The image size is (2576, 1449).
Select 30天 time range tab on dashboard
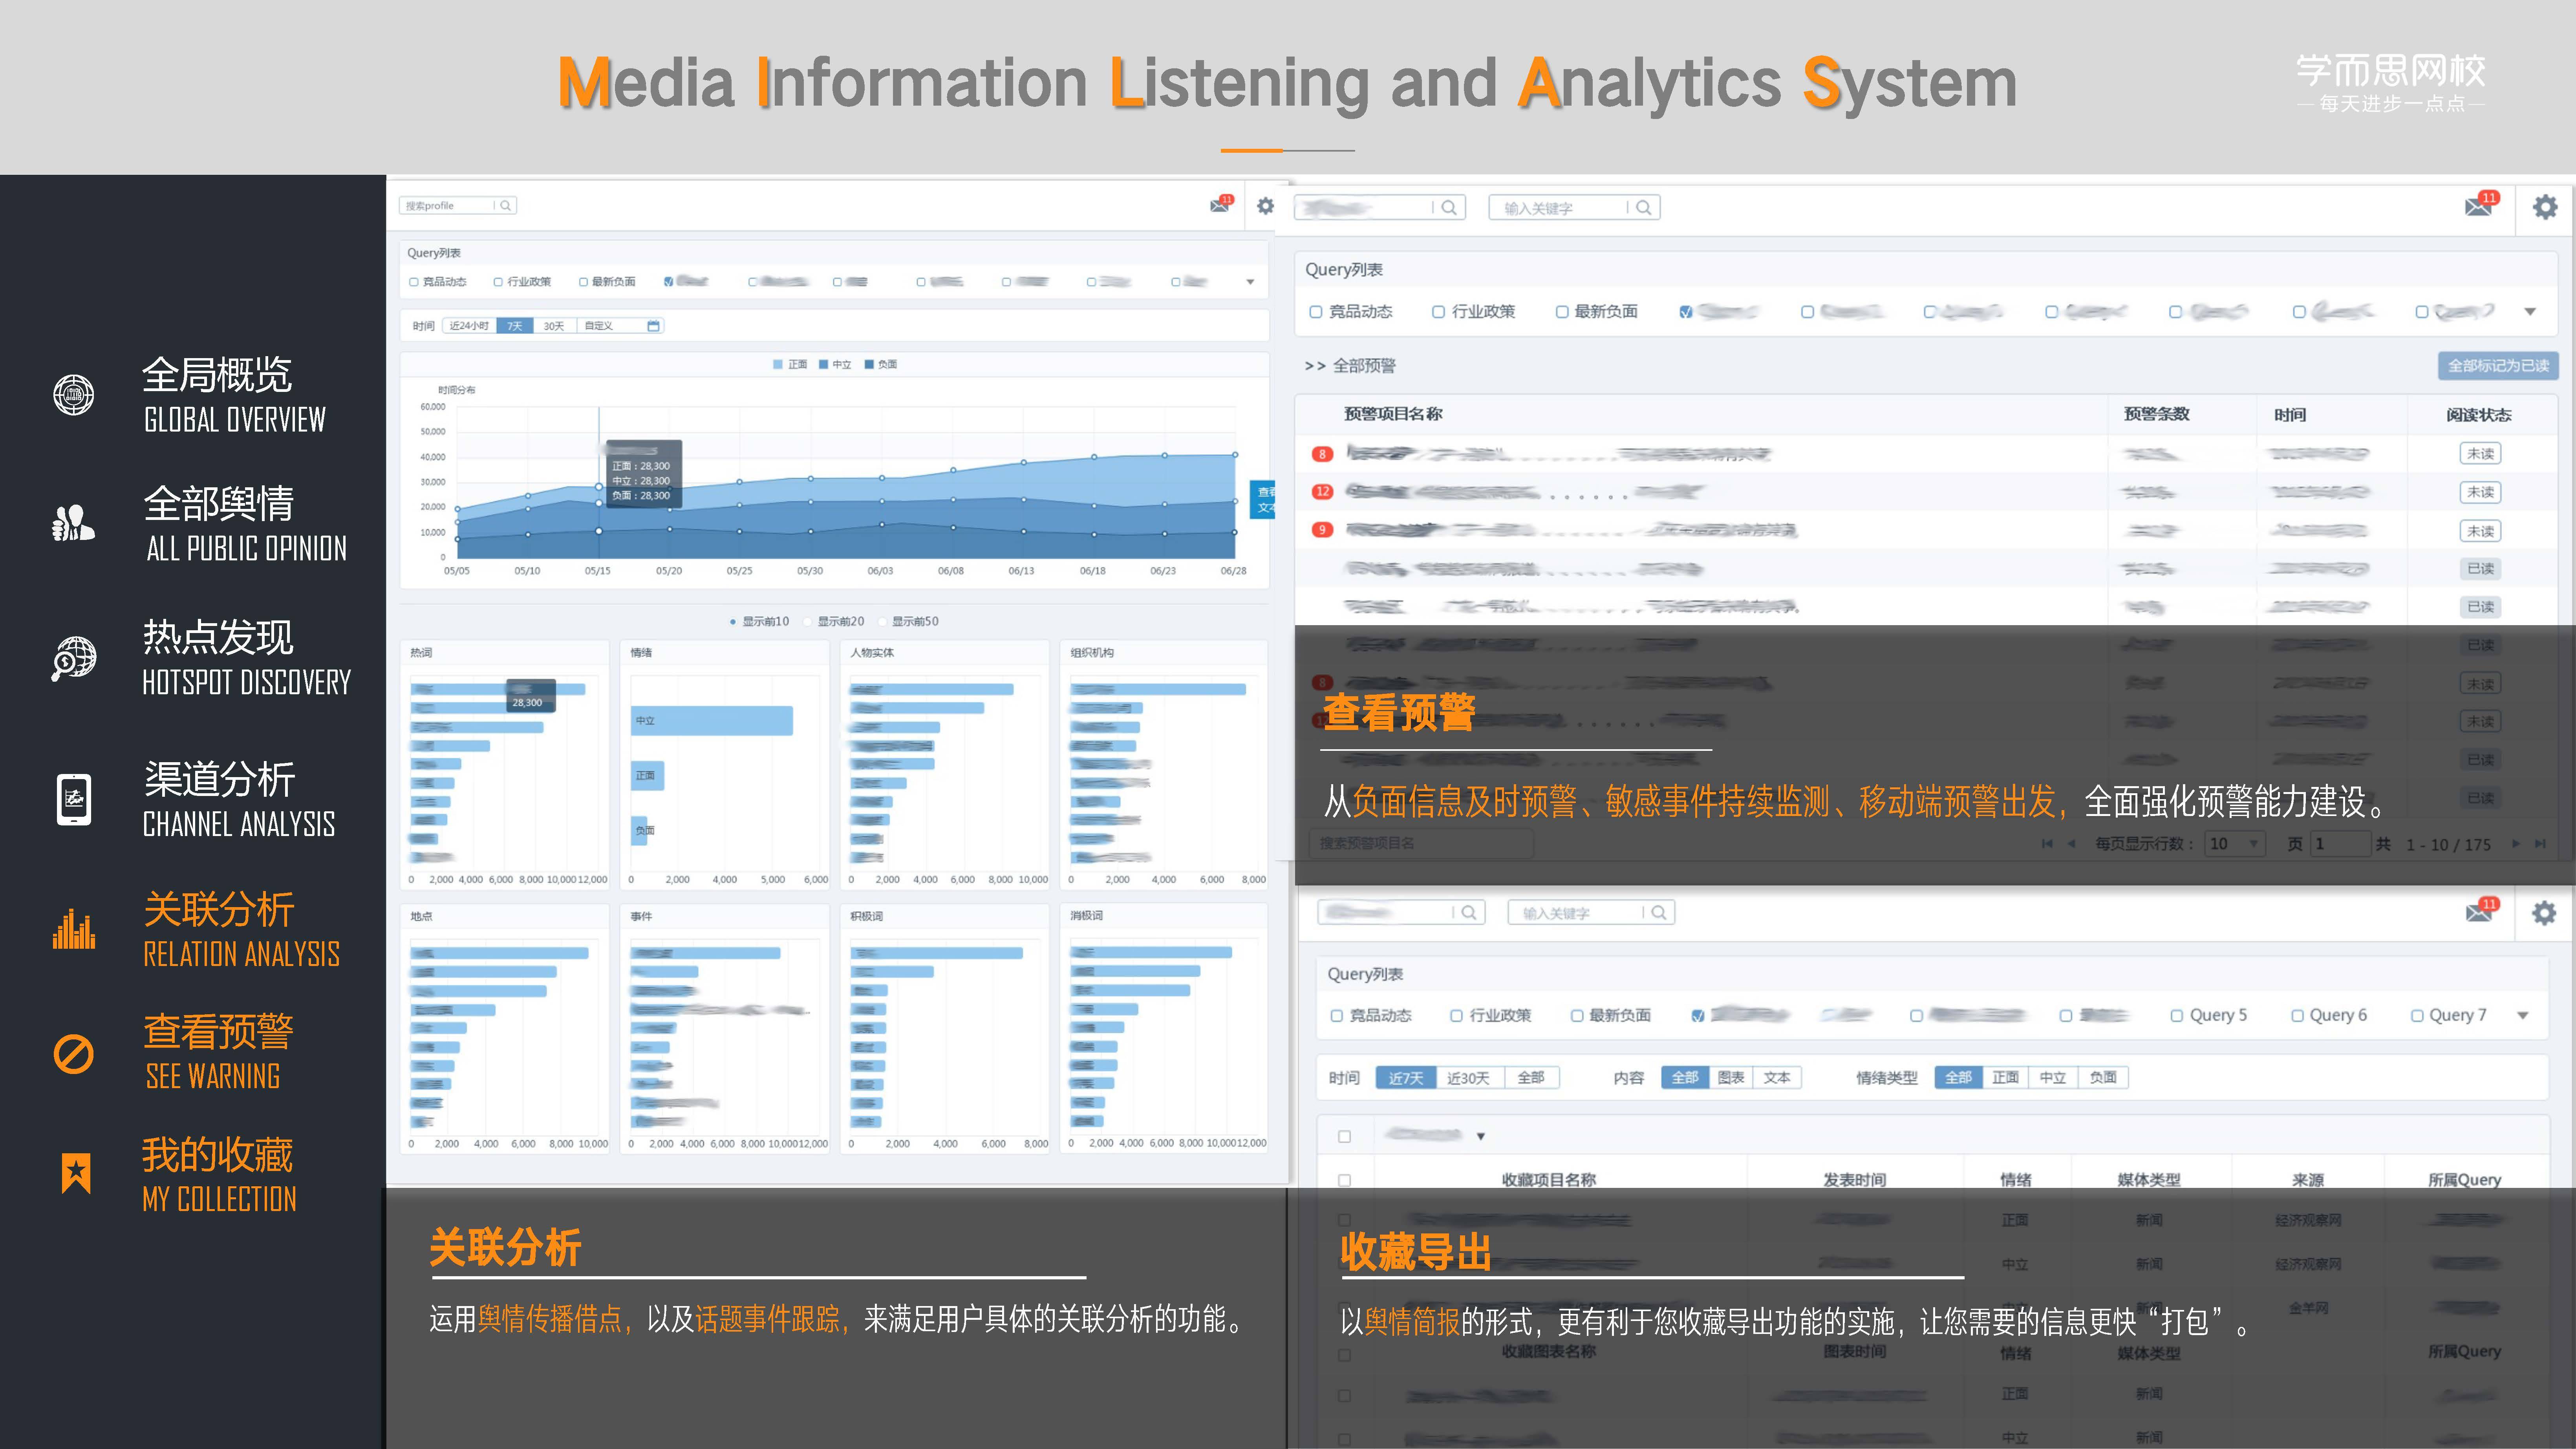554,326
